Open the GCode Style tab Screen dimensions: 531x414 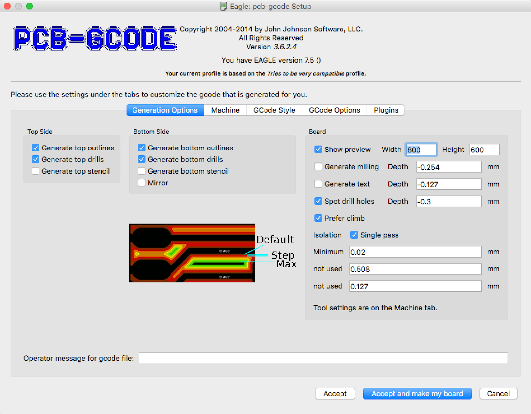click(274, 110)
